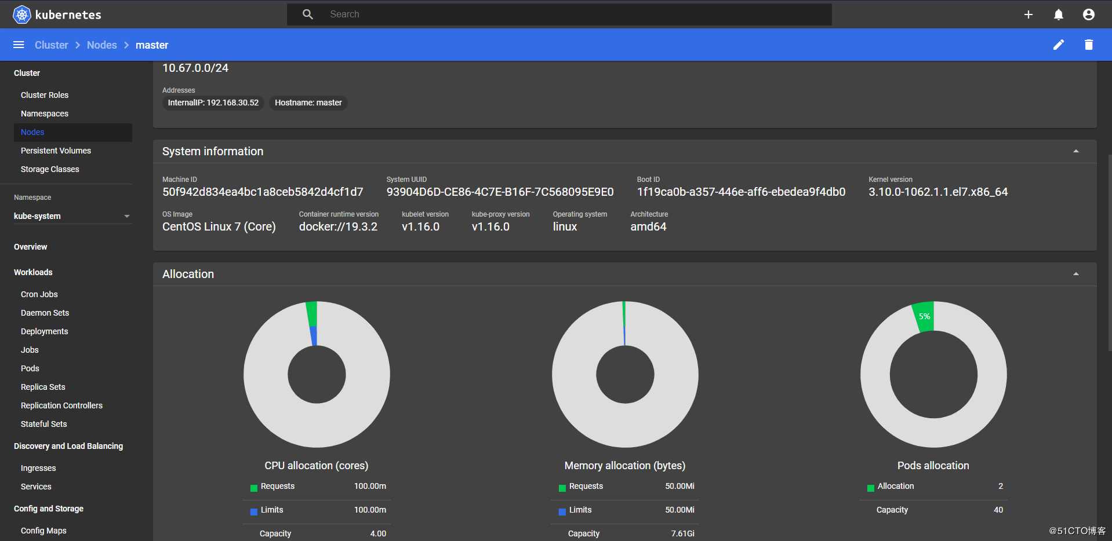Viewport: 1112px width, 541px height.
Task: Open the notifications bell
Action: point(1059,14)
